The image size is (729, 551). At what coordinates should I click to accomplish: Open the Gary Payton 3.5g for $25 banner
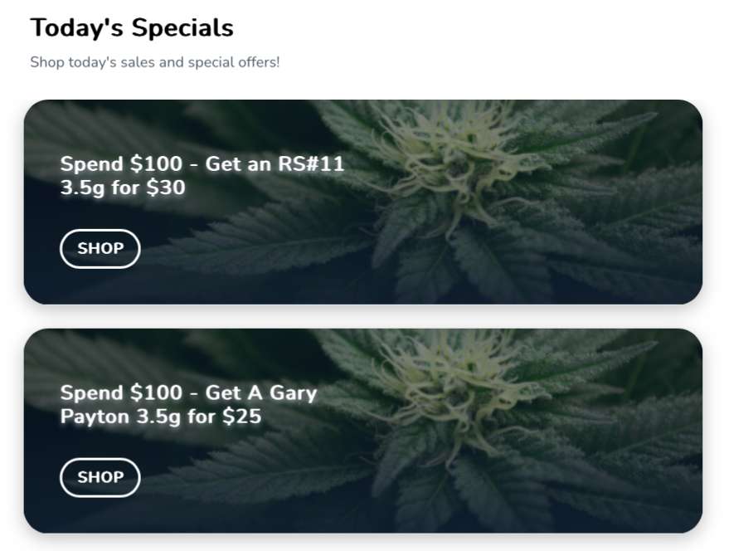point(363,431)
